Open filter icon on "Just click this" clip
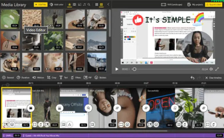Screen dimensions: 224x138 click(x=41, y=124)
